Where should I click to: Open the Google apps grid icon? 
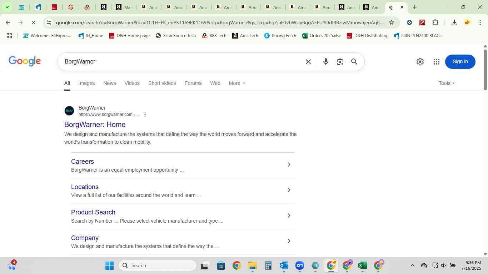436,62
